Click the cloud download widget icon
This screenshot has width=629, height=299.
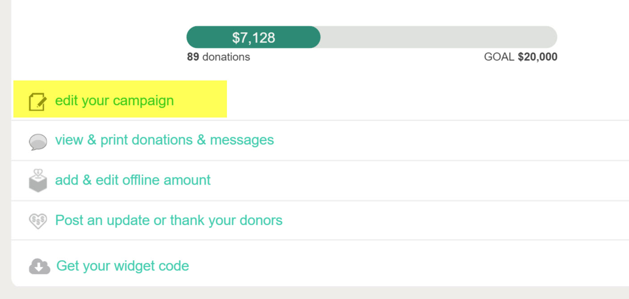(39, 266)
